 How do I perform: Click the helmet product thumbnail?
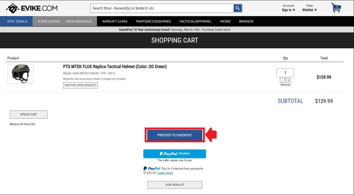pos(20,74)
